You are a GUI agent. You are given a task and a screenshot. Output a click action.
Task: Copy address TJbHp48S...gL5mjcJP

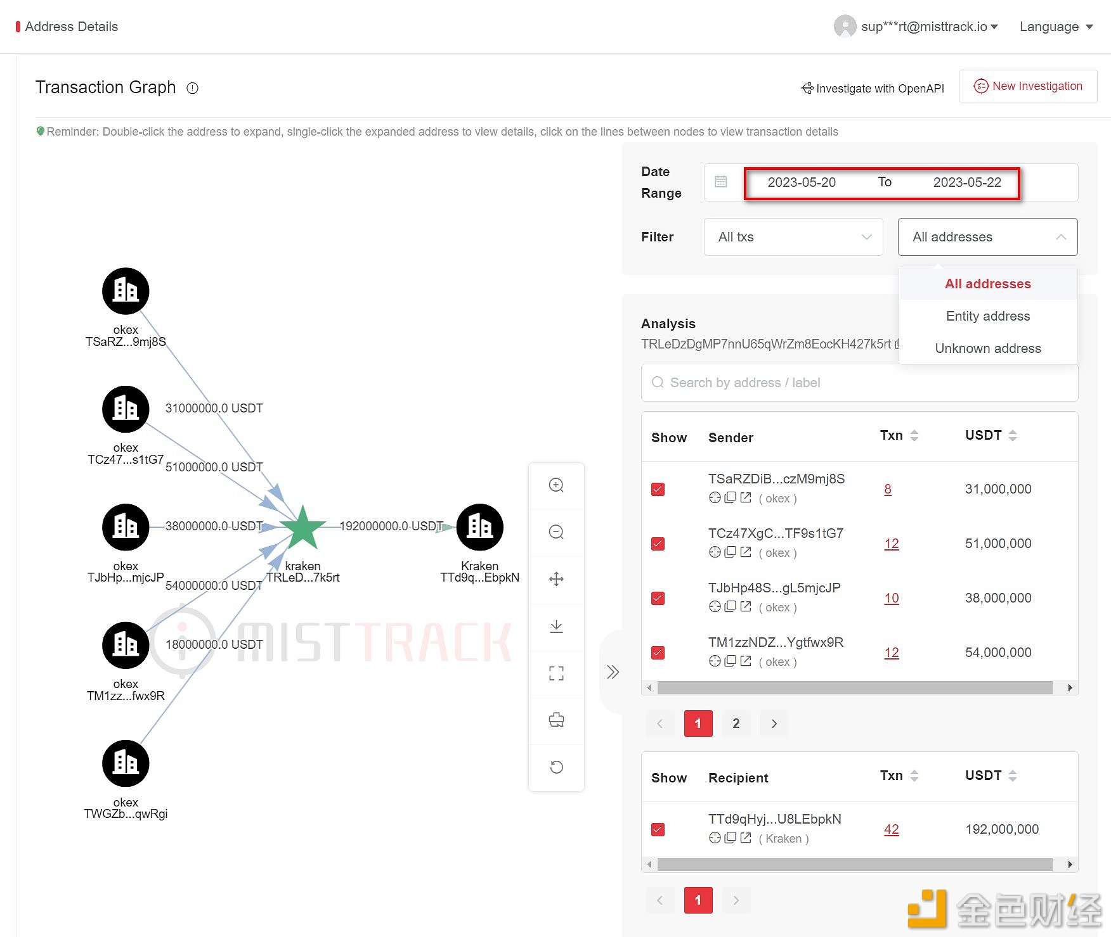[x=730, y=607]
